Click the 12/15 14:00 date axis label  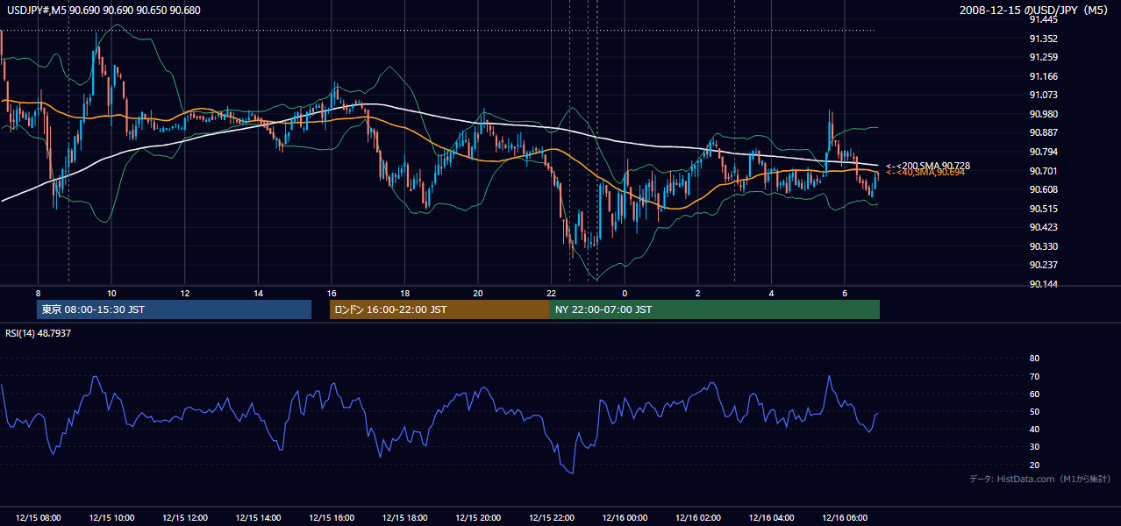point(258,518)
